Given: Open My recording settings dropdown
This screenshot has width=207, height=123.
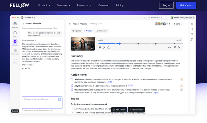Looking at the screenshot, I should coord(182,17).
